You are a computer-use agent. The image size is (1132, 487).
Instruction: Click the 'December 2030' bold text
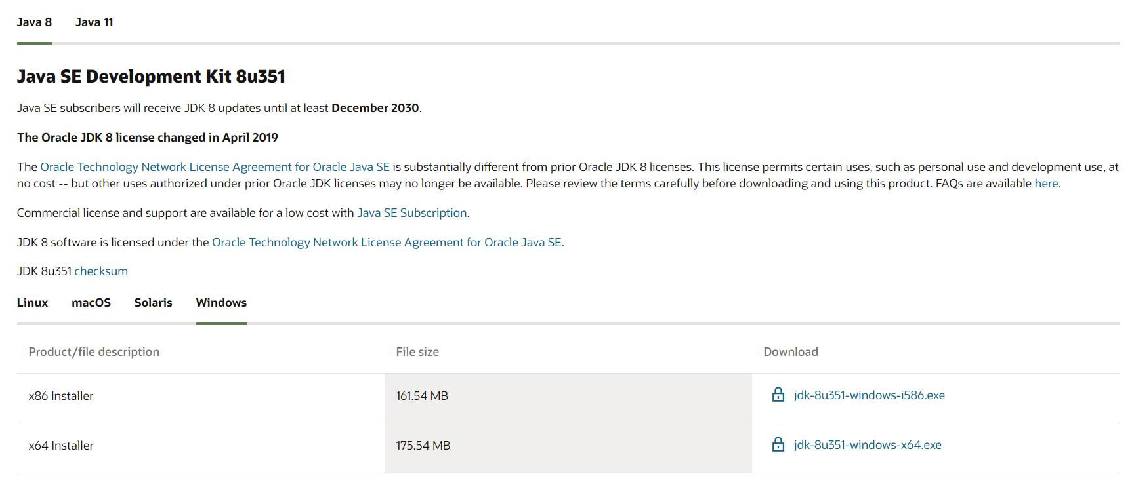(375, 108)
